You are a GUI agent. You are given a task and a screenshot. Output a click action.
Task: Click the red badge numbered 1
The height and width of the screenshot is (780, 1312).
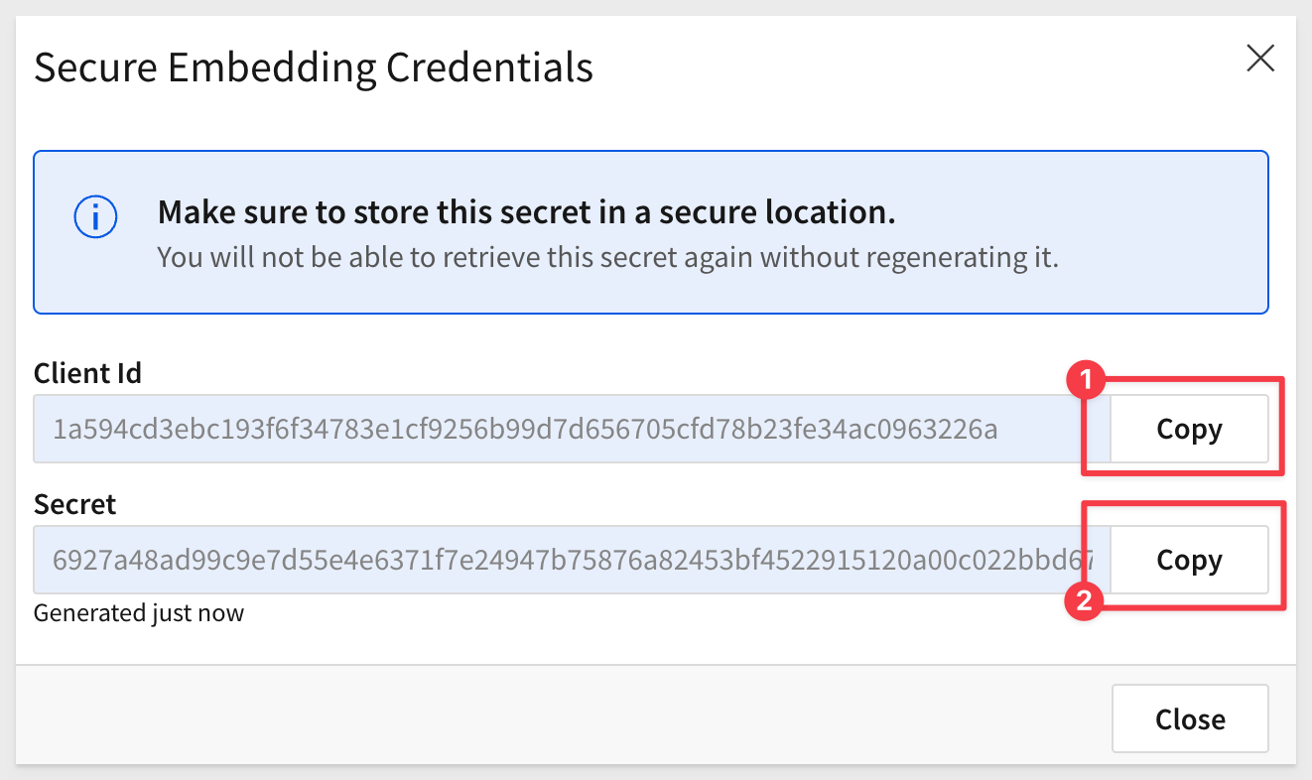(1085, 379)
